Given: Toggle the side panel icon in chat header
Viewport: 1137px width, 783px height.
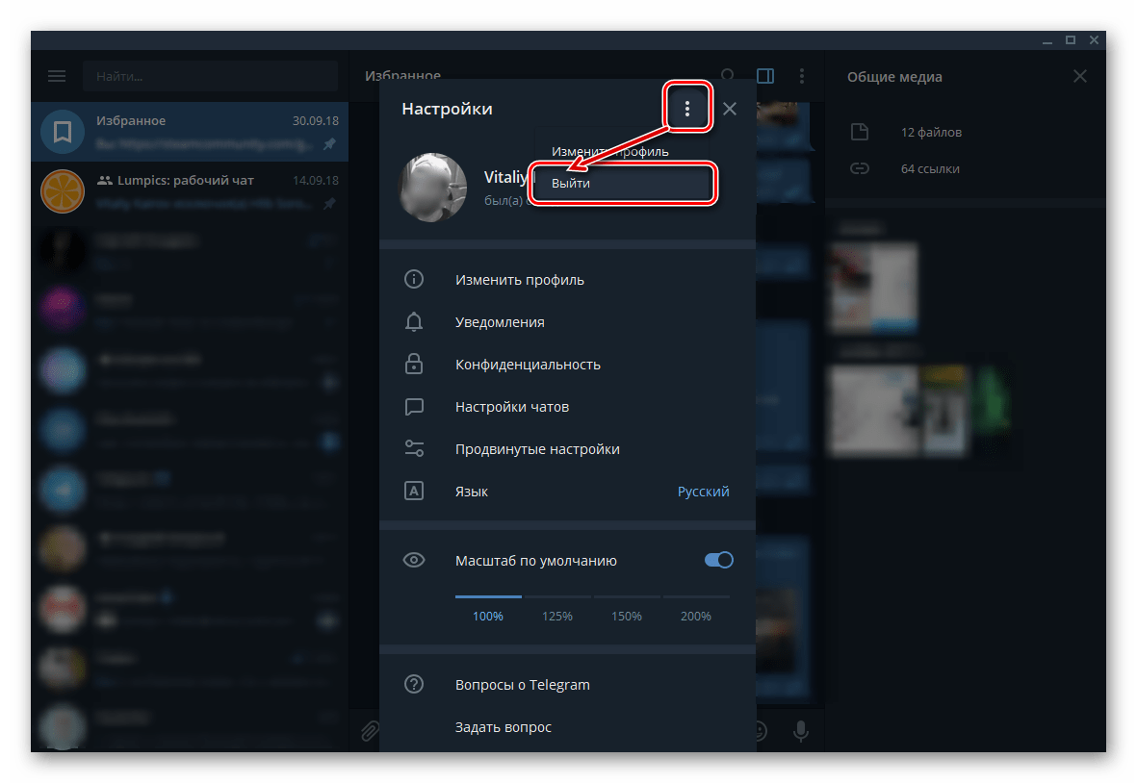Looking at the screenshot, I should (765, 75).
